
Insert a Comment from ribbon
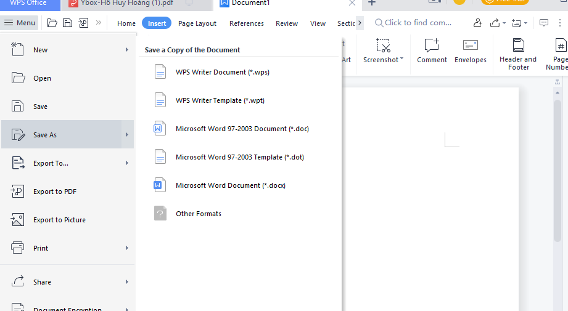[x=432, y=51]
